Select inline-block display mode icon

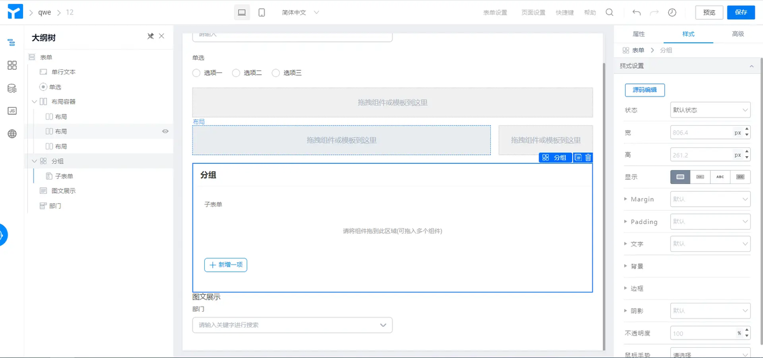pos(700,177)
